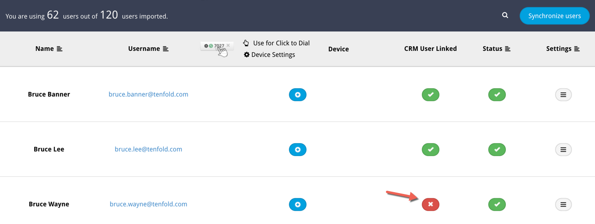This screenshot has width=595, height=224.
Task: Click the CRM User Linked header
Action: coord(431,48)
